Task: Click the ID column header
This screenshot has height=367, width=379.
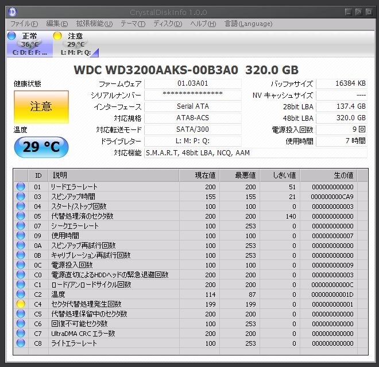Action: point(38,175)
